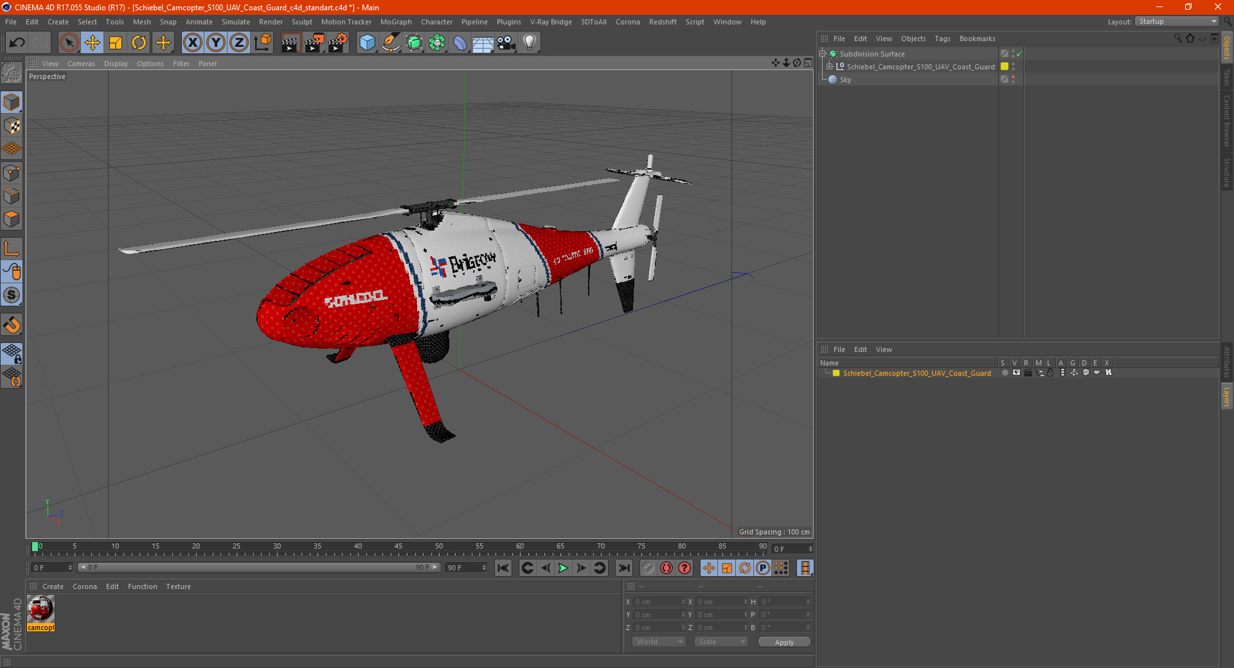Switch to Texture mode in left palette
1234x668 pixels.
[x=12, y=126]
